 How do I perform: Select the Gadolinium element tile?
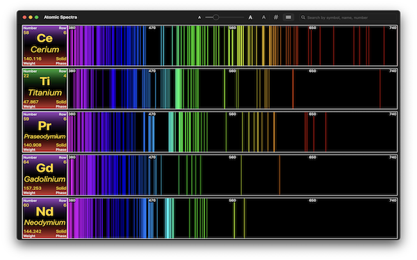(45, 175)
